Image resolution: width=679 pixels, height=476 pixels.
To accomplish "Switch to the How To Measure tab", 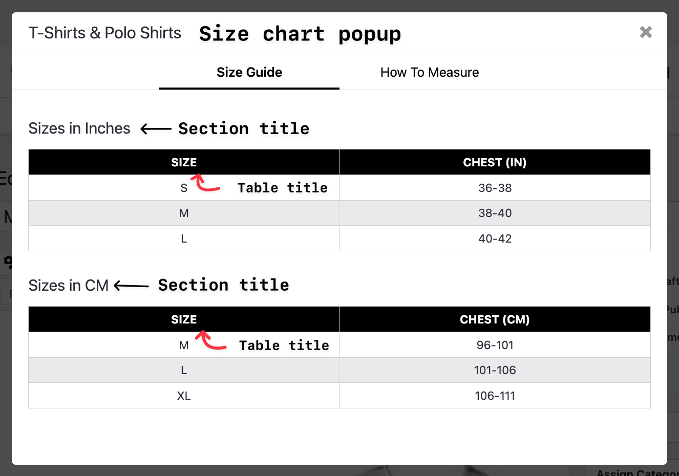I will (429, 72).
